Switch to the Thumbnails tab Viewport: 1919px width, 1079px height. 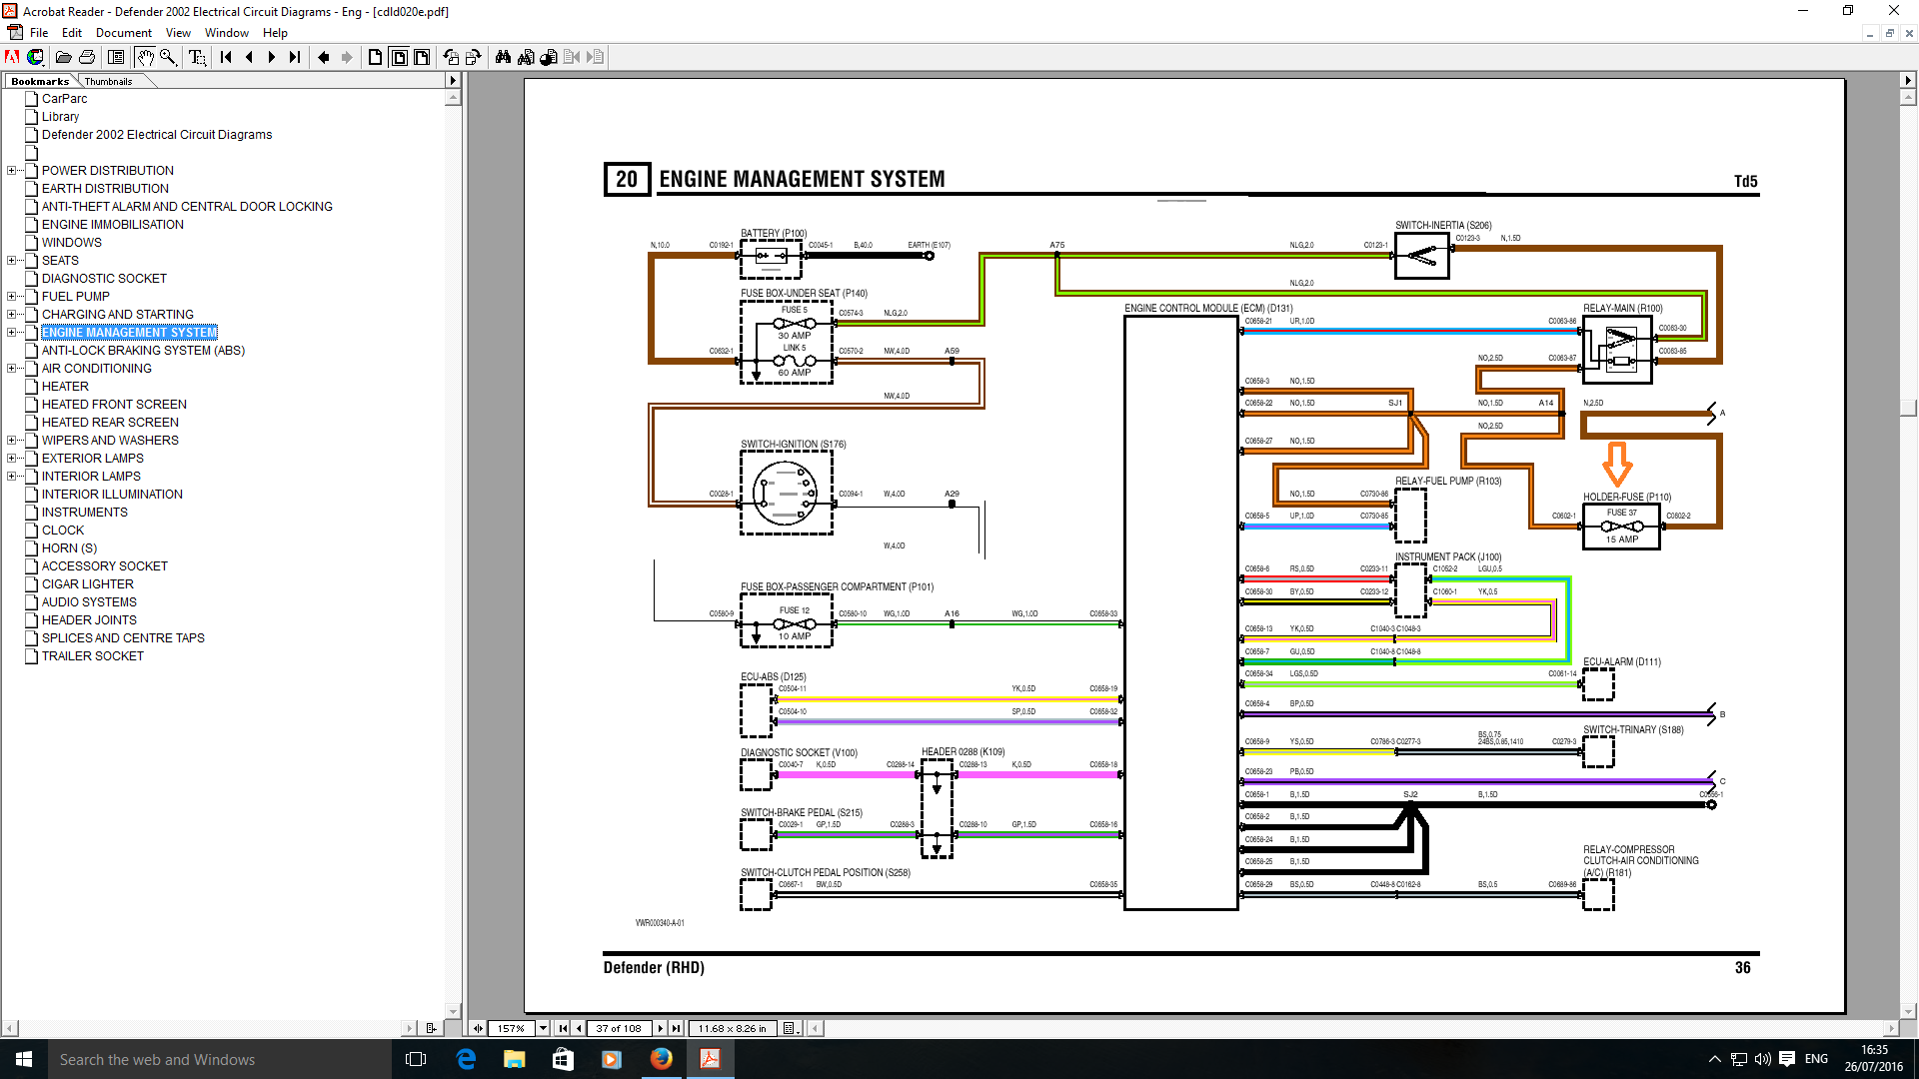pos(108,81)
